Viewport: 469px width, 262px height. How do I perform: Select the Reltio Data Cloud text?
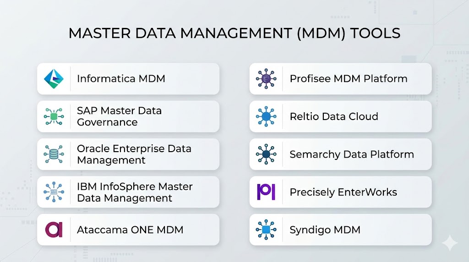tap(334, 117)
